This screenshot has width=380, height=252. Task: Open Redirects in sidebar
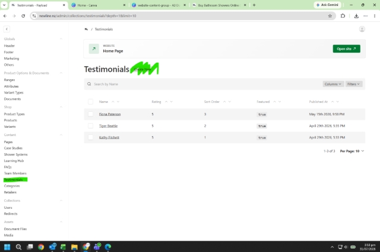tap(11, 214)
